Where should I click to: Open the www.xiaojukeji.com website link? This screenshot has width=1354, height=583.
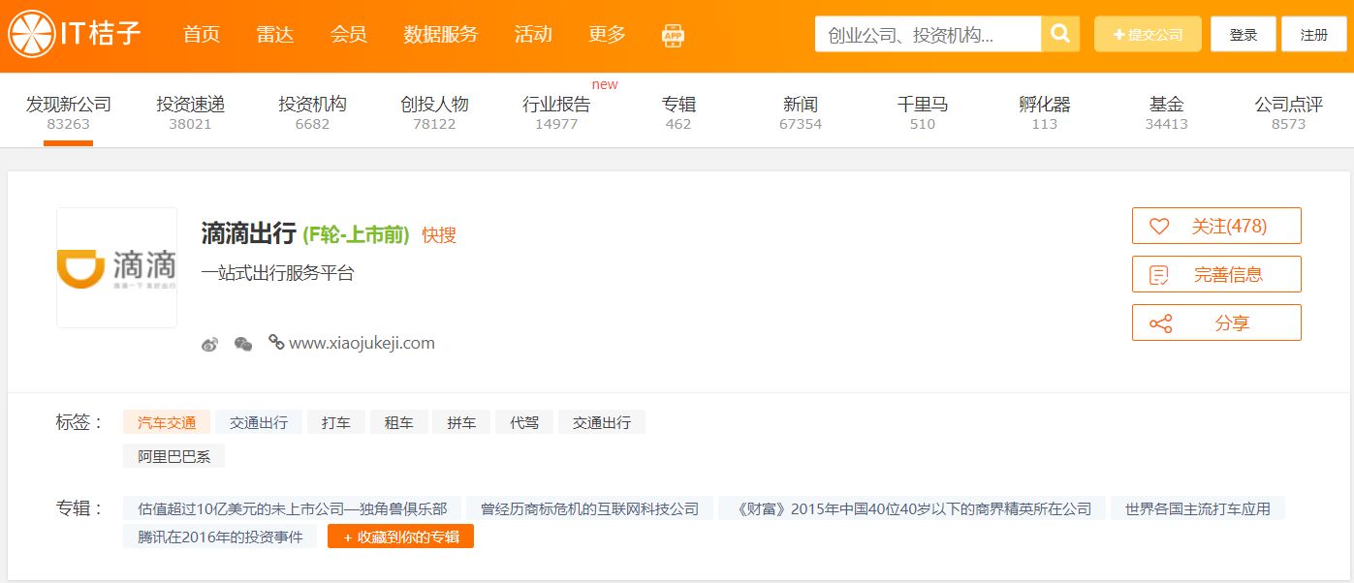pyautogui.click(x=362, y=343)
